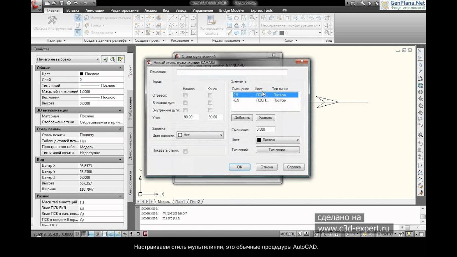The height and width of the screenshot is (257, 457).
Task: Open the Отображение vertical side tab
Action: pyautogui.click(x=130, y=108)
